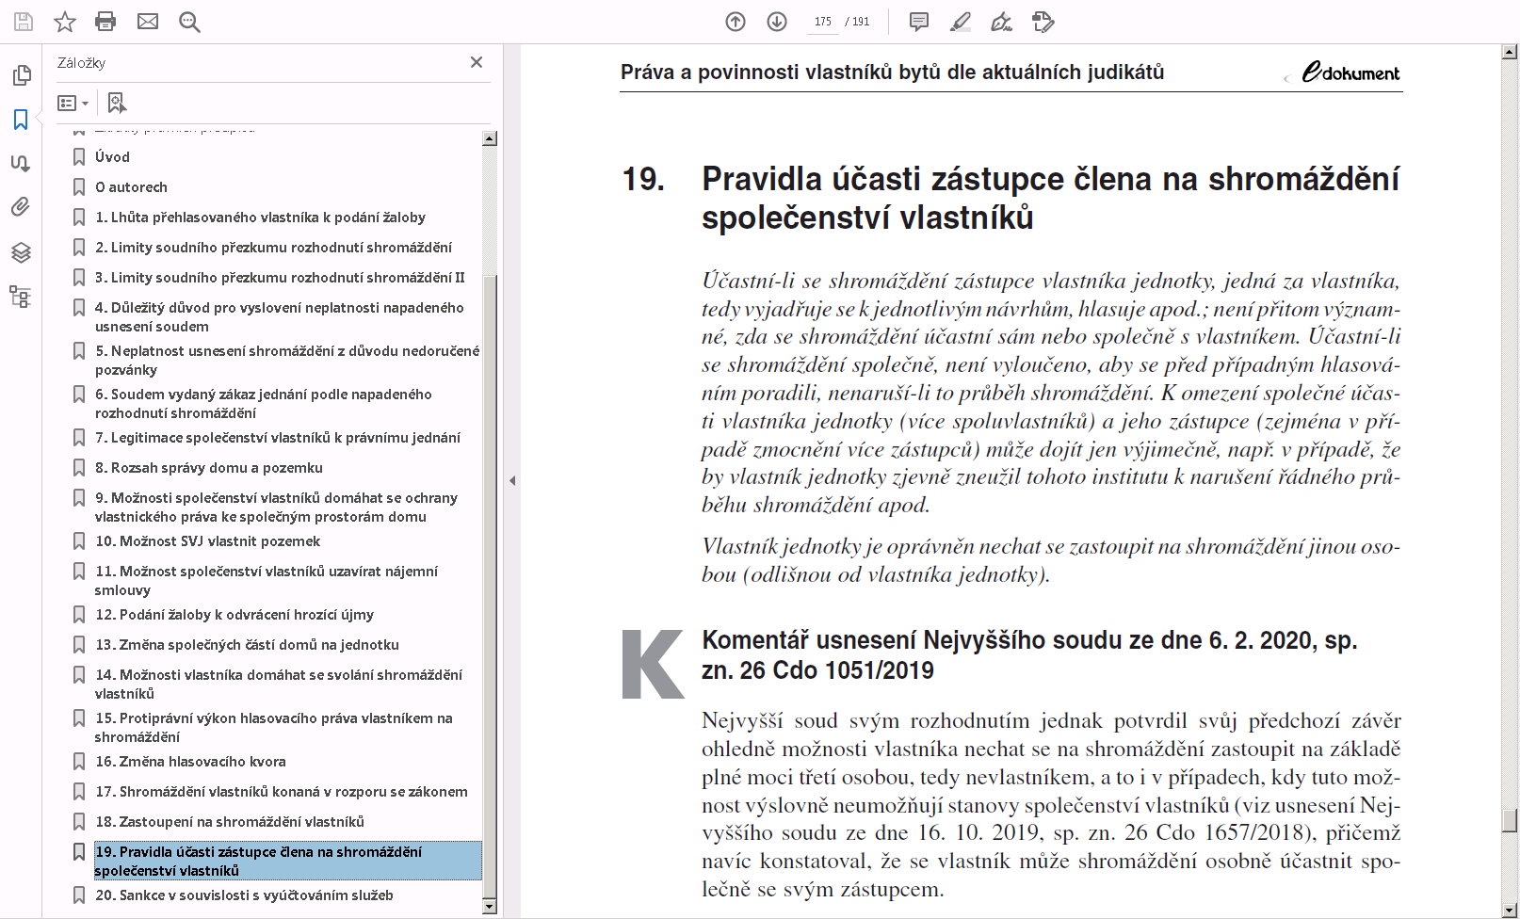Open the share or send stamp tool
1520x919 pixels.
1043,21
